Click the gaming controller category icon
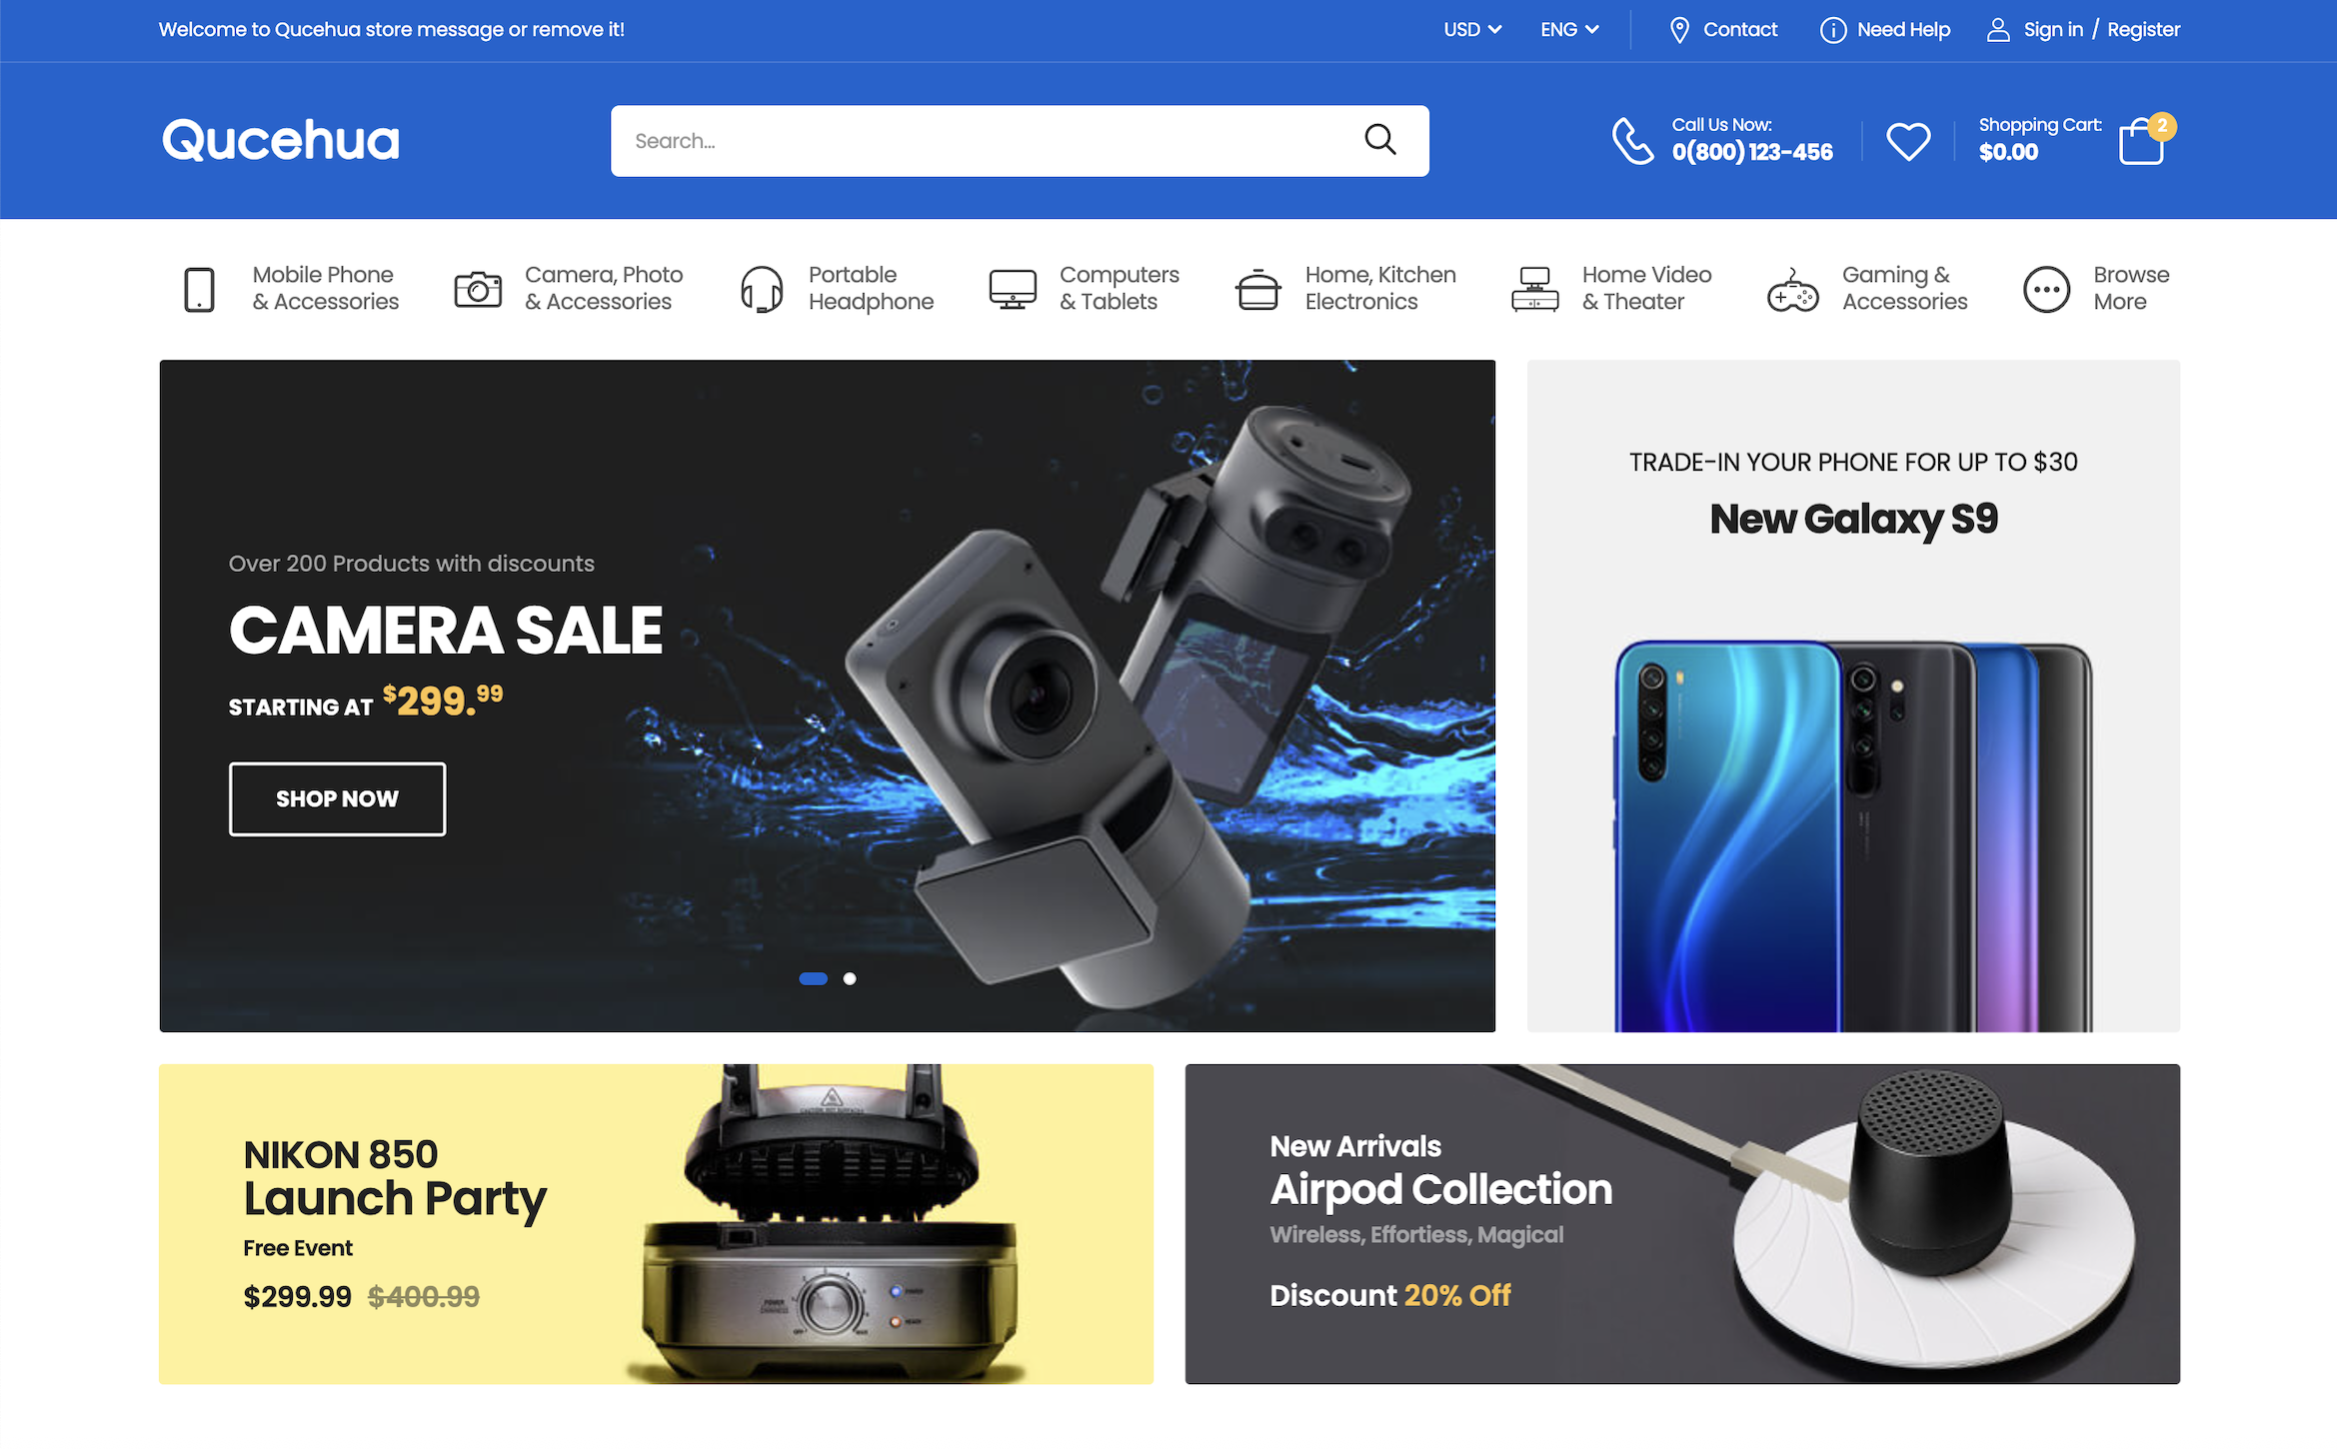The height and width of the screenshot is (1449, 2337). pos(1793,290)
